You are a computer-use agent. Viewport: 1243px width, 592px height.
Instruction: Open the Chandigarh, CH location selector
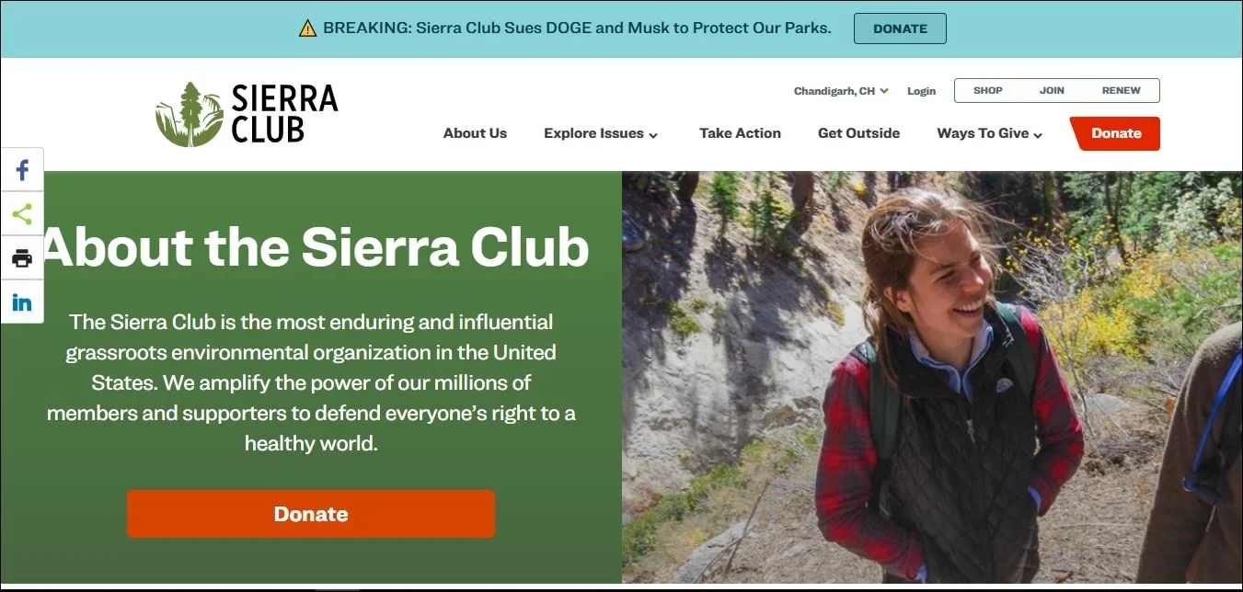(x=841, y=91)
